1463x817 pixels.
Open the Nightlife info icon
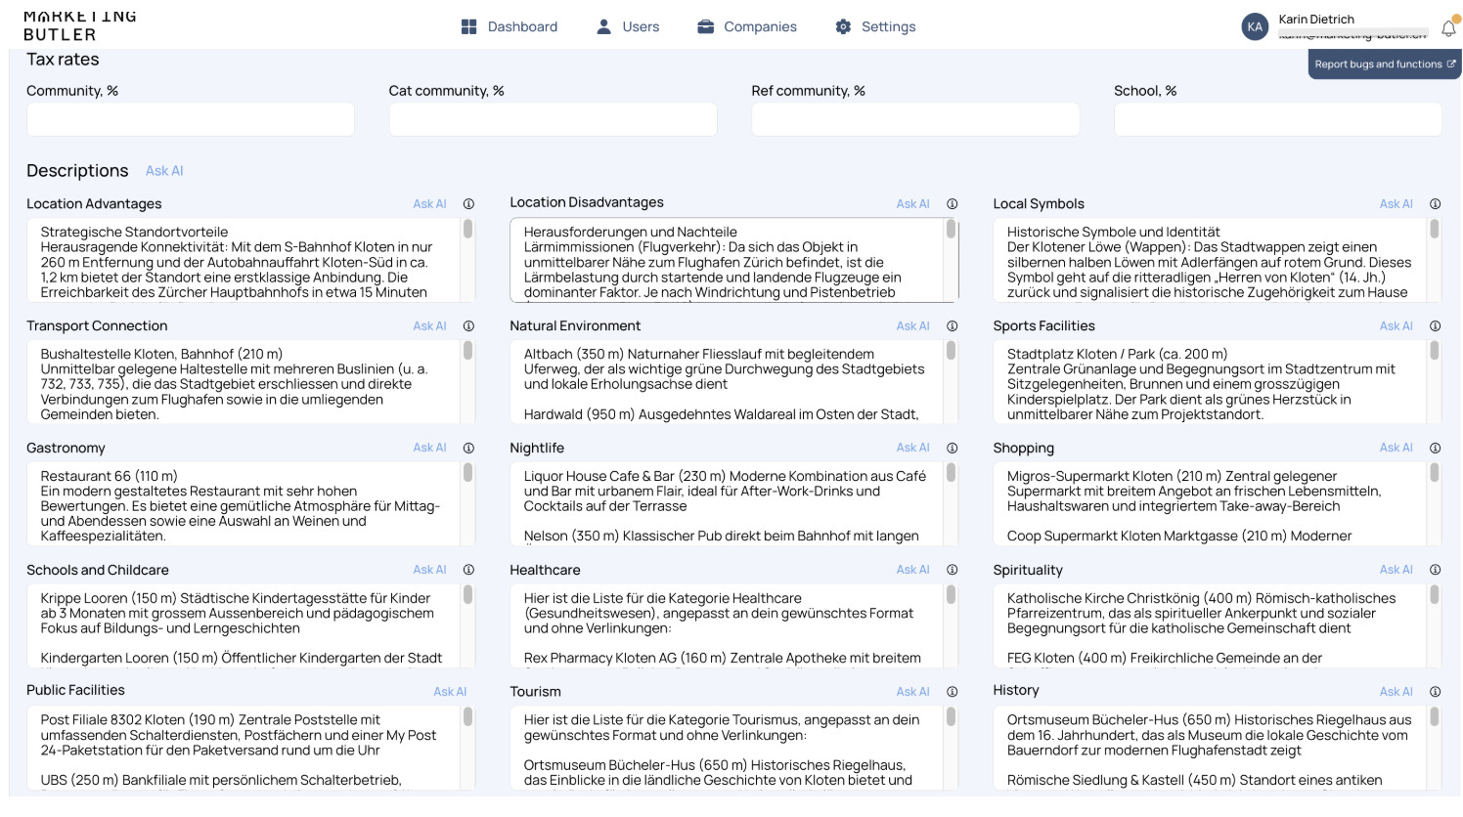pos(952,448)
